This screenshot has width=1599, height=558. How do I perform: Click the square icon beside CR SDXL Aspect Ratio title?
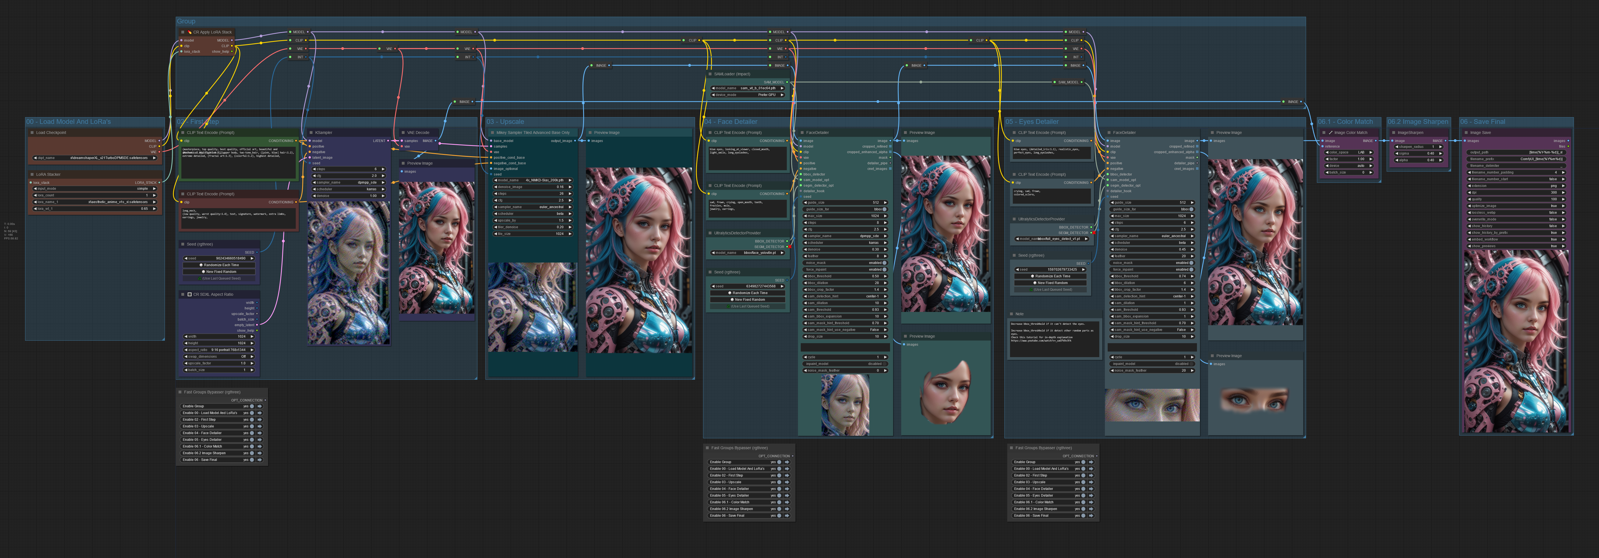[x=189, y=294]
